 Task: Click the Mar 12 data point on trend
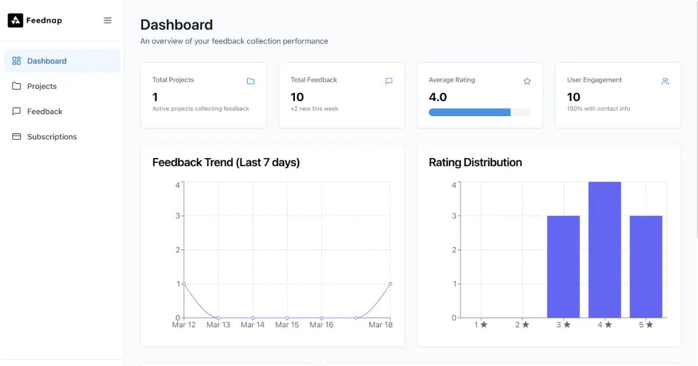click(x=184, y=284)
